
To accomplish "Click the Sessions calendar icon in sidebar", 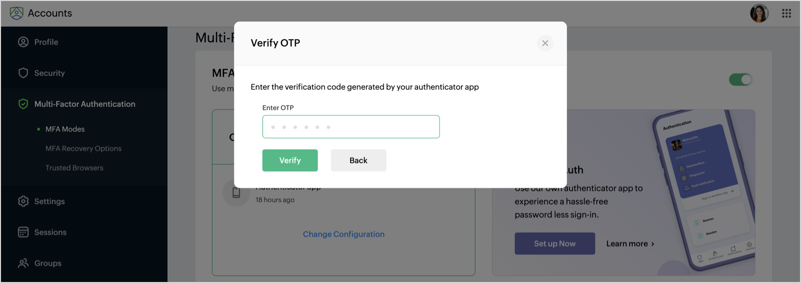I will pyautogui.click(x=23, y=232).
